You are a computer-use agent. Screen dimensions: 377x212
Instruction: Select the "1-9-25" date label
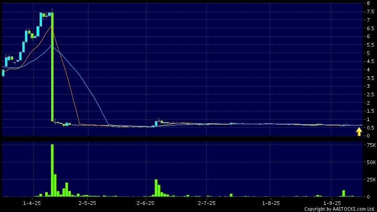(x=332, y=203)
